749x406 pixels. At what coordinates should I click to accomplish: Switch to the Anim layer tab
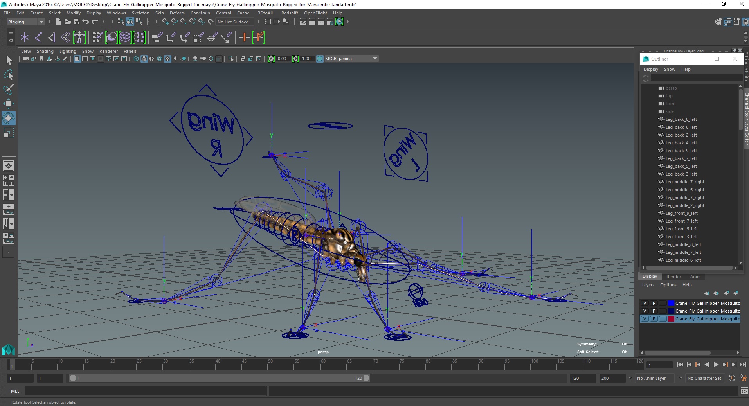coord(695,277)
